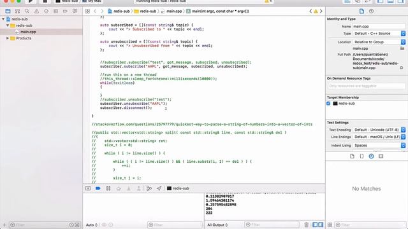Show object library circle icon
This screenshot has height=229, width=408.
(x=371, y=156)
